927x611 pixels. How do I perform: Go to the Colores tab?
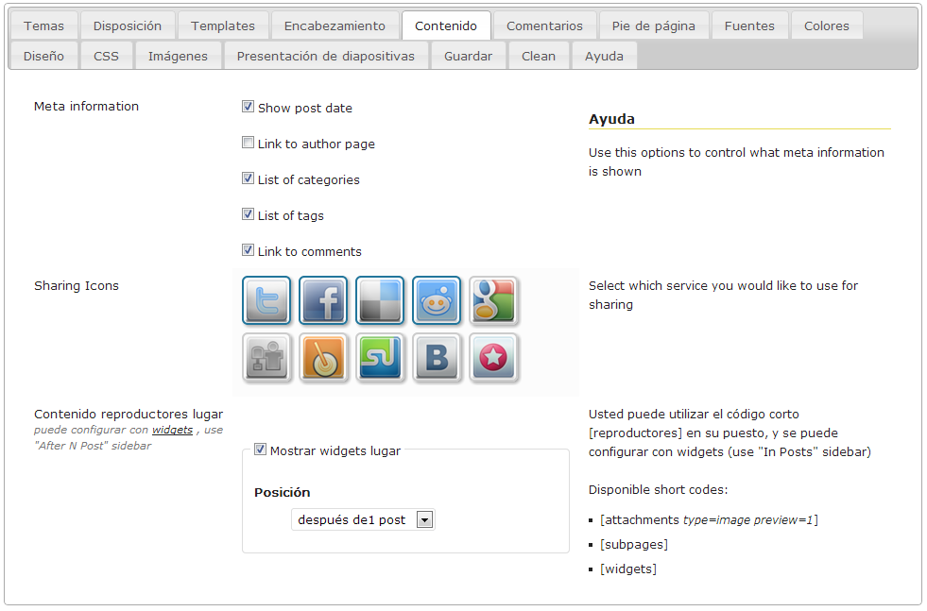click(827, 25)
